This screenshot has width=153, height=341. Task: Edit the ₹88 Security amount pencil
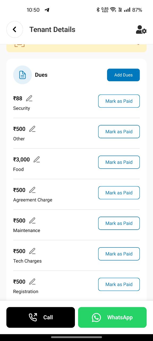tap(29, 99)
